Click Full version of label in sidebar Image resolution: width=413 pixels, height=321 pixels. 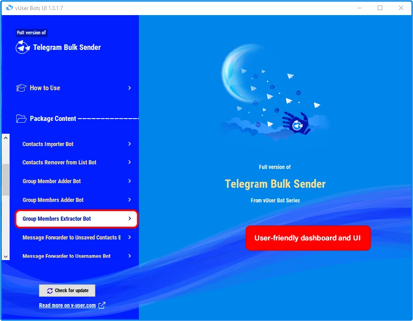pos(31,33)
